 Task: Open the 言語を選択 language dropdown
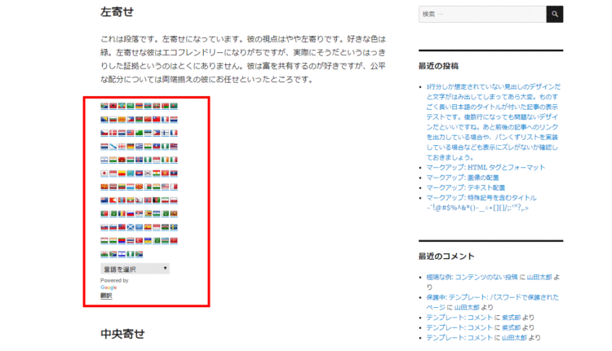[x=135, y=269]
